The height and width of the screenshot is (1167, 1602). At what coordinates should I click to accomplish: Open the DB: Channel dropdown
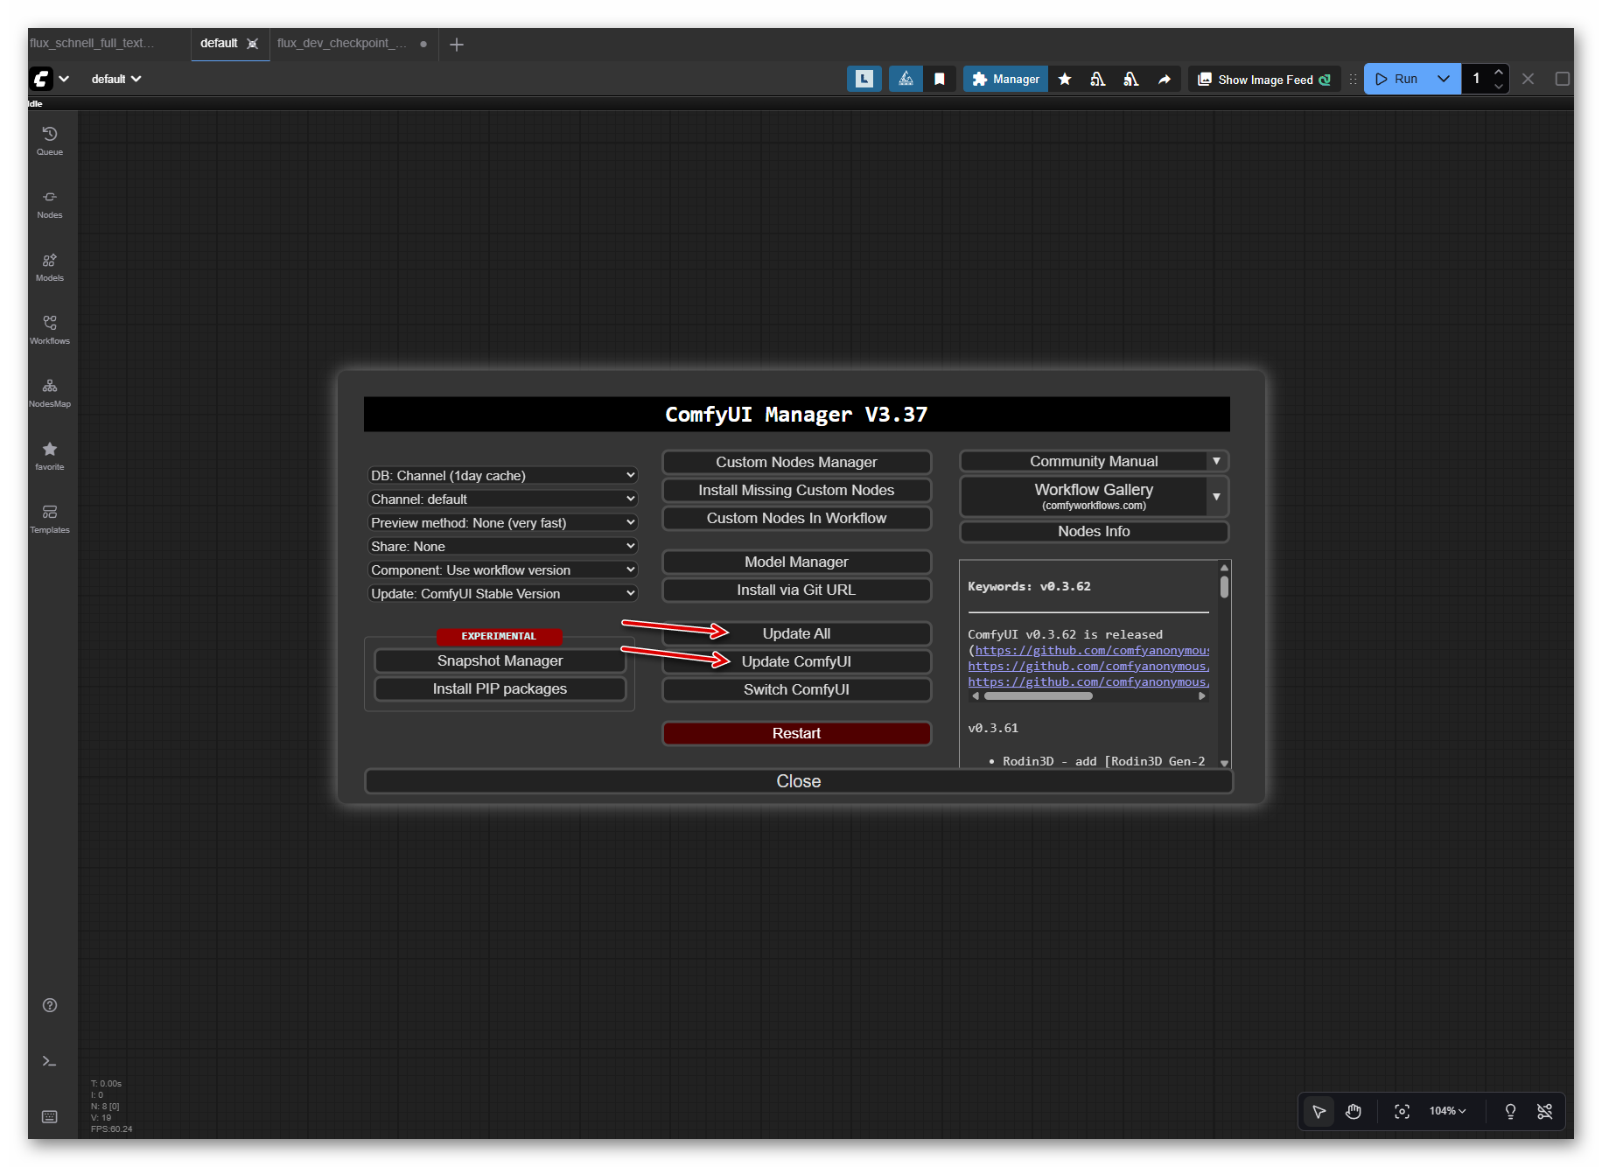click(502, 475)
